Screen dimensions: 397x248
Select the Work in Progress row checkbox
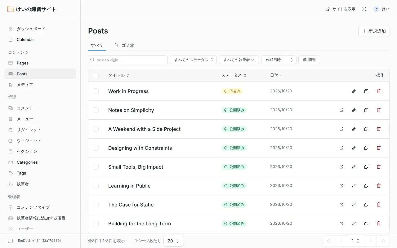click(96, 91)
